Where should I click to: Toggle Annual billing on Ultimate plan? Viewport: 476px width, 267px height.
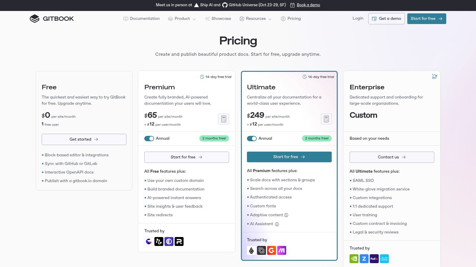(252, 139)
